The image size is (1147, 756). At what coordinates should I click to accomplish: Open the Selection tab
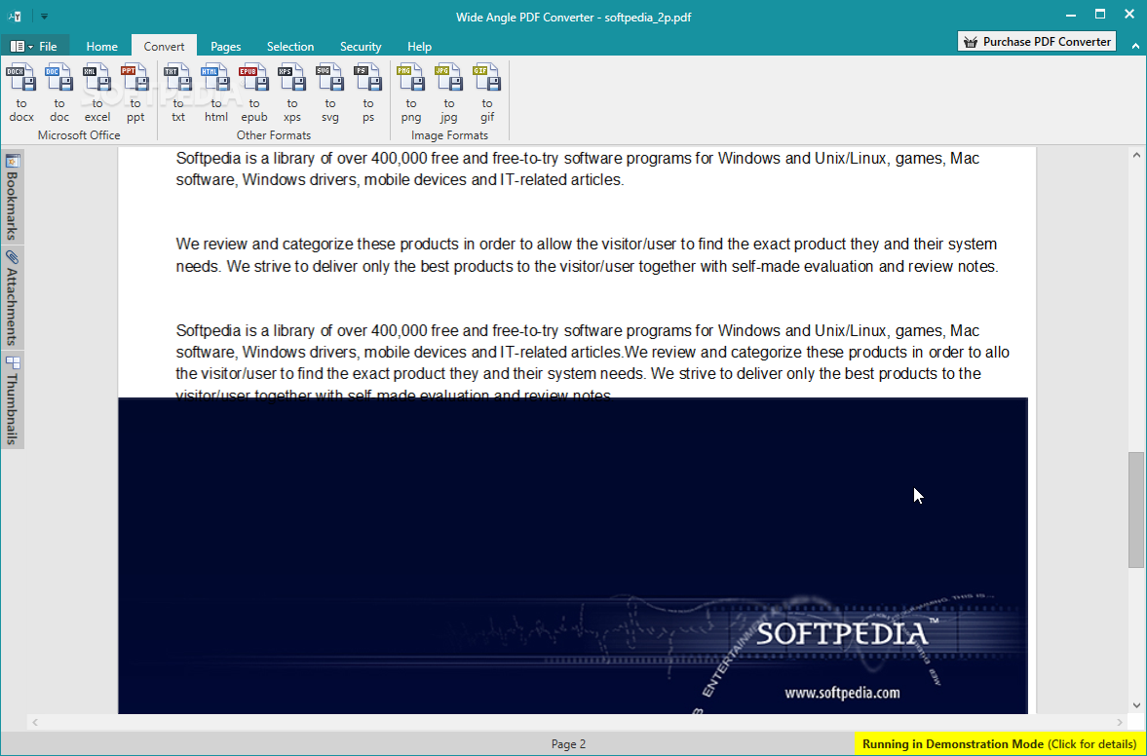point(290,46)
